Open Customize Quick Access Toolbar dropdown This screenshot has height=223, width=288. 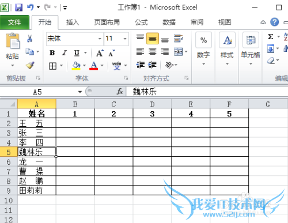(x=65, y=8)
